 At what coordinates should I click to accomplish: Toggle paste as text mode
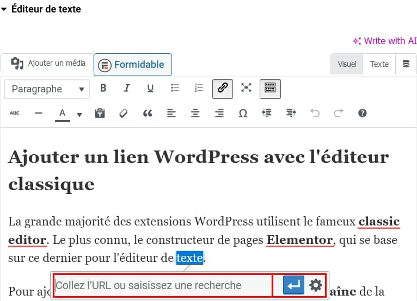point(100,113)
